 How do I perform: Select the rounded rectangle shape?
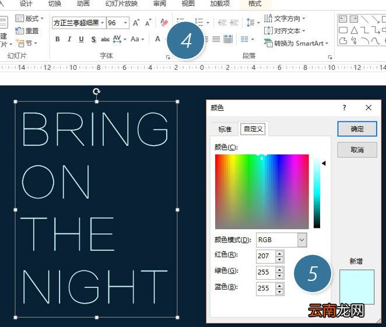pyautogui.click(x=343, y=30)
